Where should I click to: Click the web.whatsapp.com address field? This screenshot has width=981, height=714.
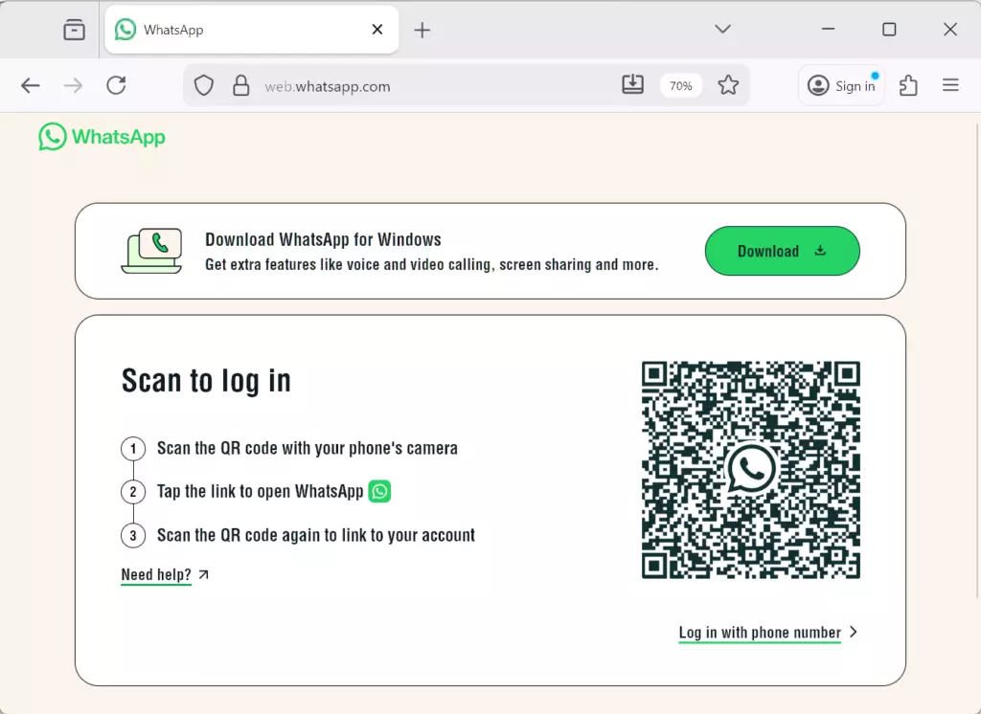pos(431,86)
